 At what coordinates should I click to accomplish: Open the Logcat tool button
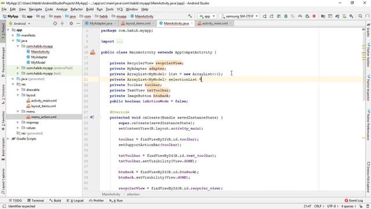click(x=75, y=200)
